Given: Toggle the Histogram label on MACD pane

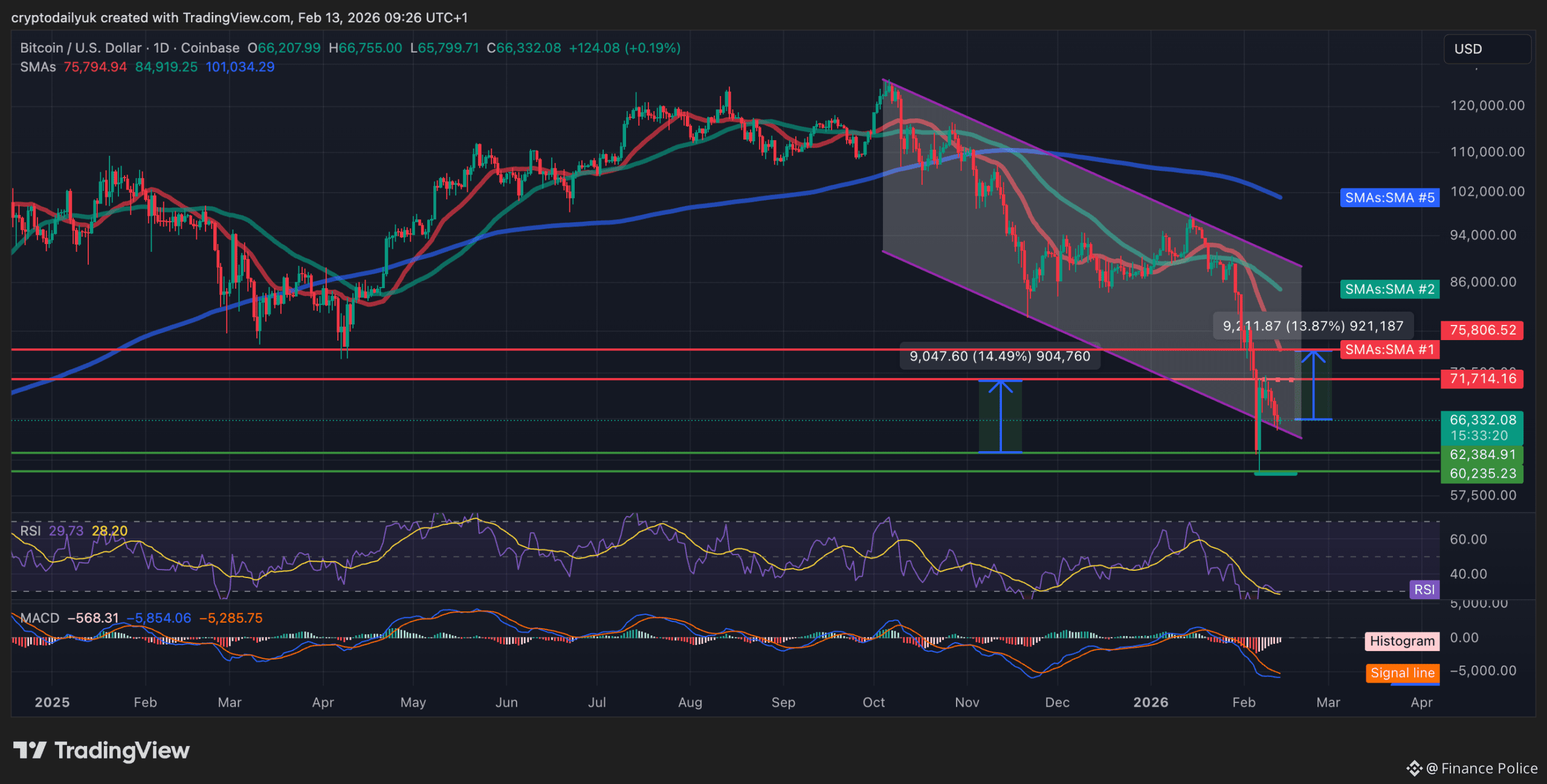Looking at the screenshot, I should pyautogui.click(x=1401, y=641).
